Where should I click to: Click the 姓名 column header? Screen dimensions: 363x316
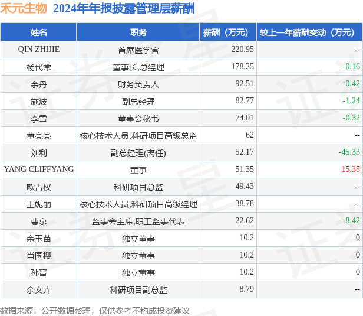point(39,32)
